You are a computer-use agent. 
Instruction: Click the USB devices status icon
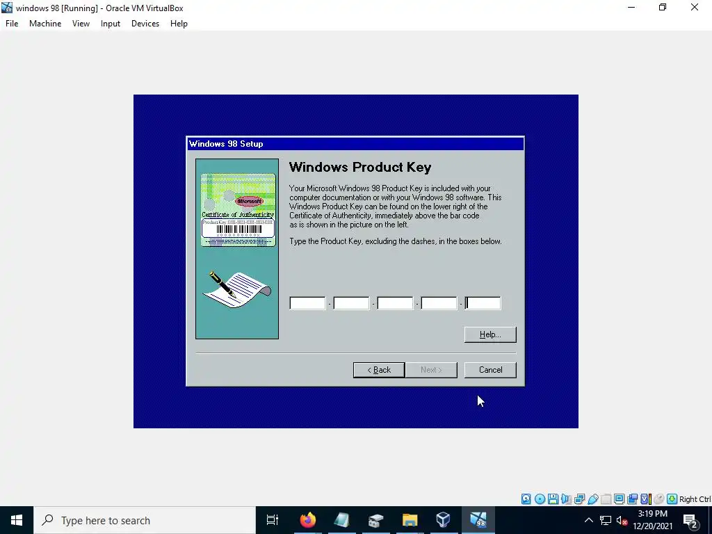593,499
